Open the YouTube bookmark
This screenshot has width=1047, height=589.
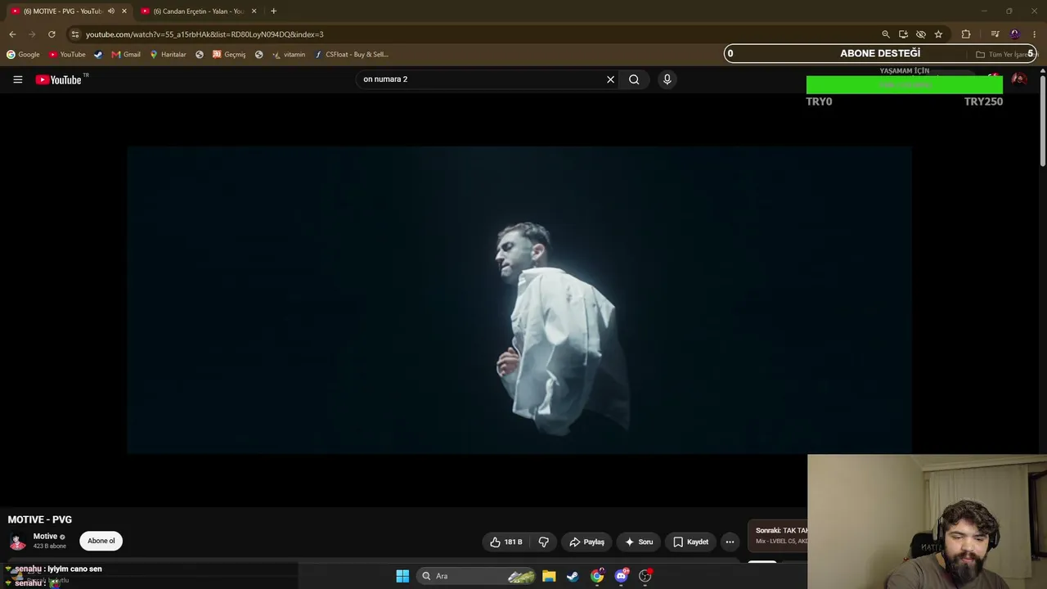click(67, 55)
